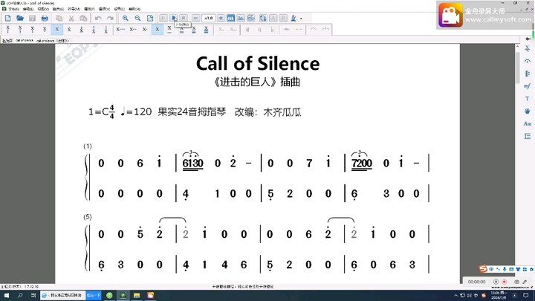Open the Am chord tool in sidebar
Viewport: 535px width, 301px height.
[x=528, y=123]
